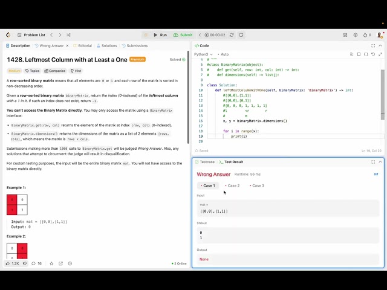Viewport: 387px width, 290px height.
Task: Show the Medium difficulty tag
Action: coord(15,71)
